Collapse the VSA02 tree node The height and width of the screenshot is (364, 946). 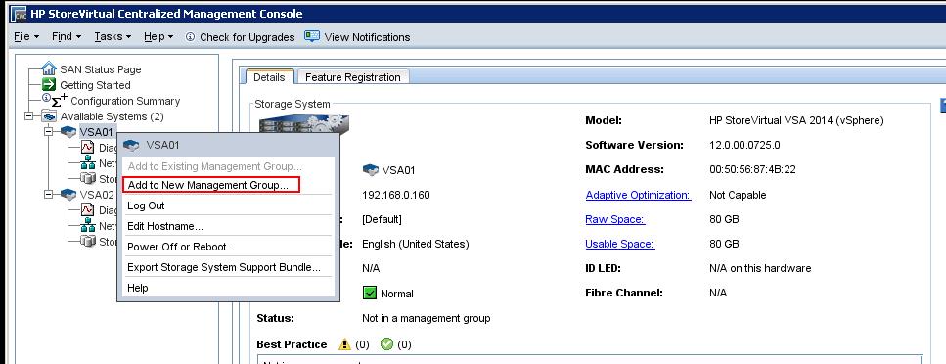pyautogui.click(x=49, y=194)
